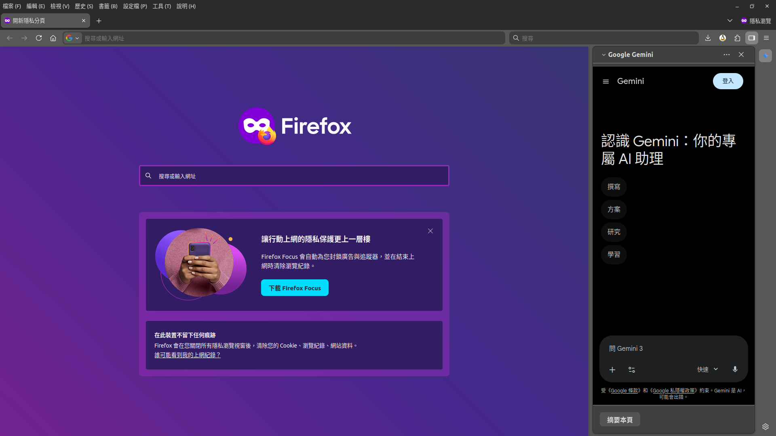This screenshot has width=776, height=436.
Task: Close the Google Gemini sidebar panel
Action: (x=741, y=55)
